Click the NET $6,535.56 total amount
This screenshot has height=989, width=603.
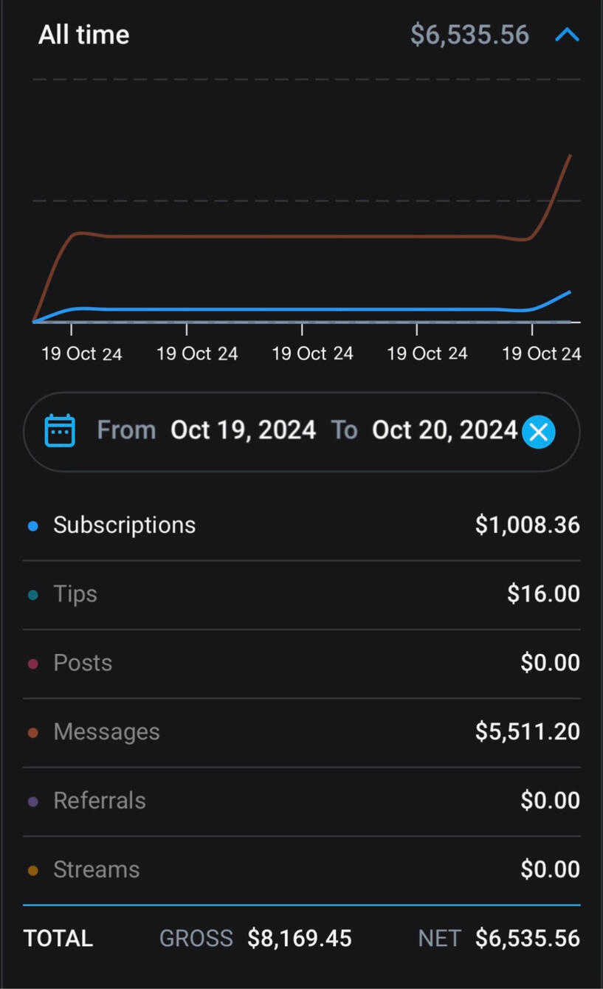coord(527,939)
